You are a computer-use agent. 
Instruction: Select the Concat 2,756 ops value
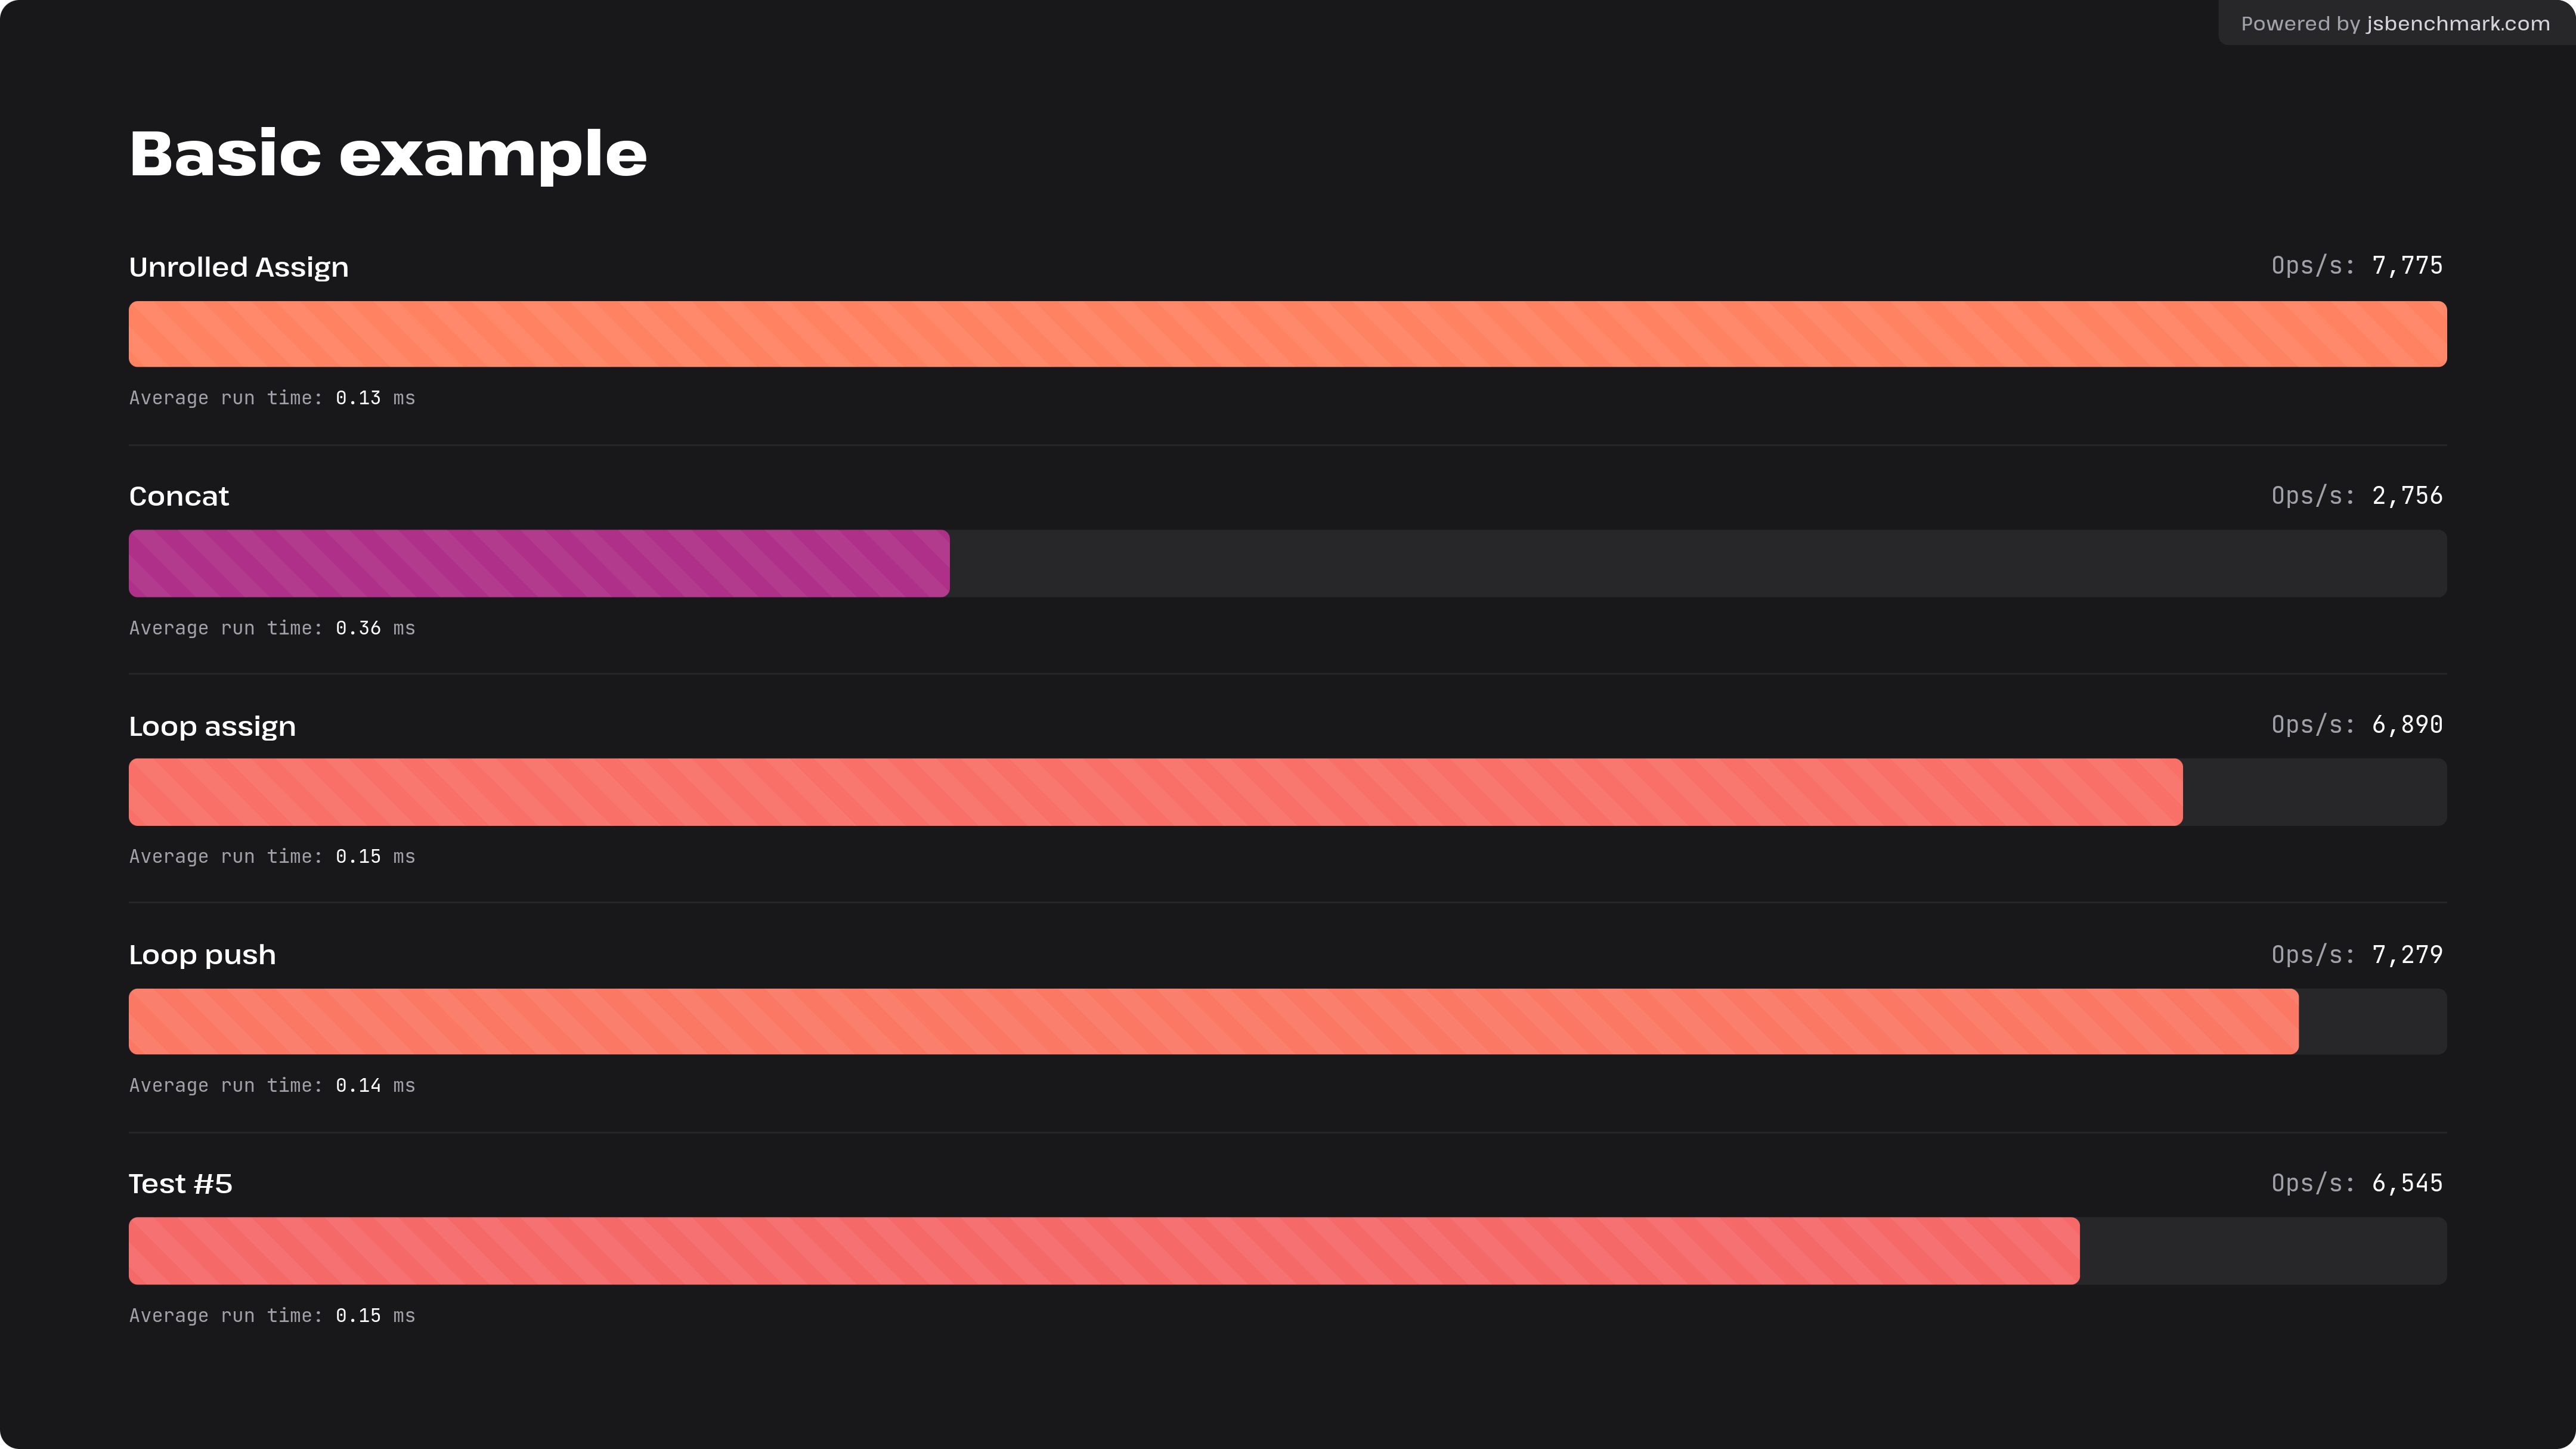pyautogui.click(x=2406, y=496)
